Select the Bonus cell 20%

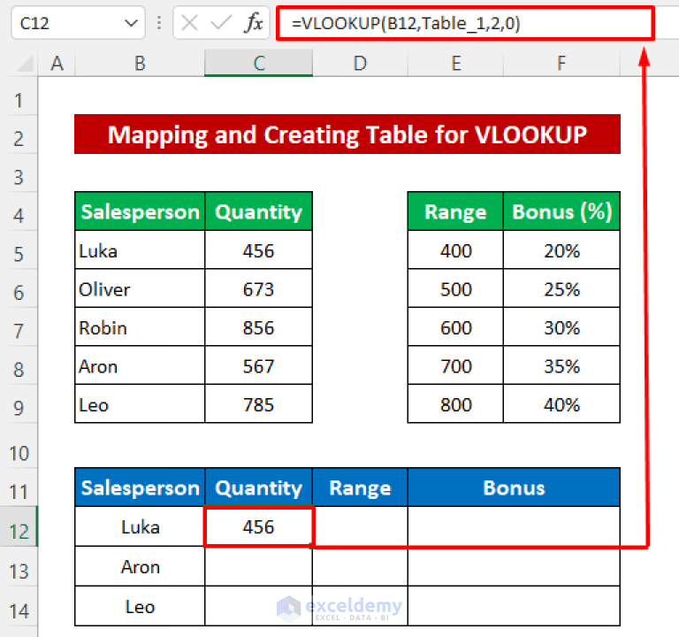[x=561, y=250]
